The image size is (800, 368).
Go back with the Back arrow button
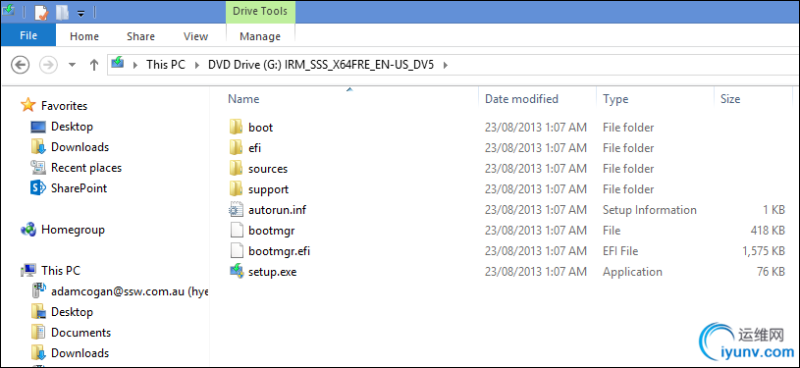pos(20,65)
